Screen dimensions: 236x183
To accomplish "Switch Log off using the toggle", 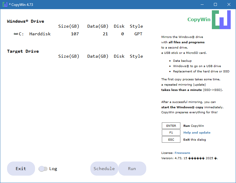I will (x=43, y=169).
